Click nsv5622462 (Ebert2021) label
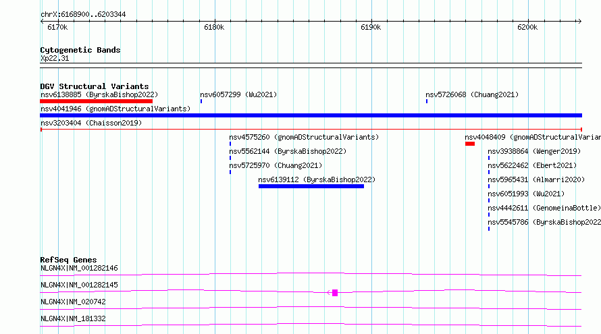Viewport: 601px width, 334px height. point(532,165)
